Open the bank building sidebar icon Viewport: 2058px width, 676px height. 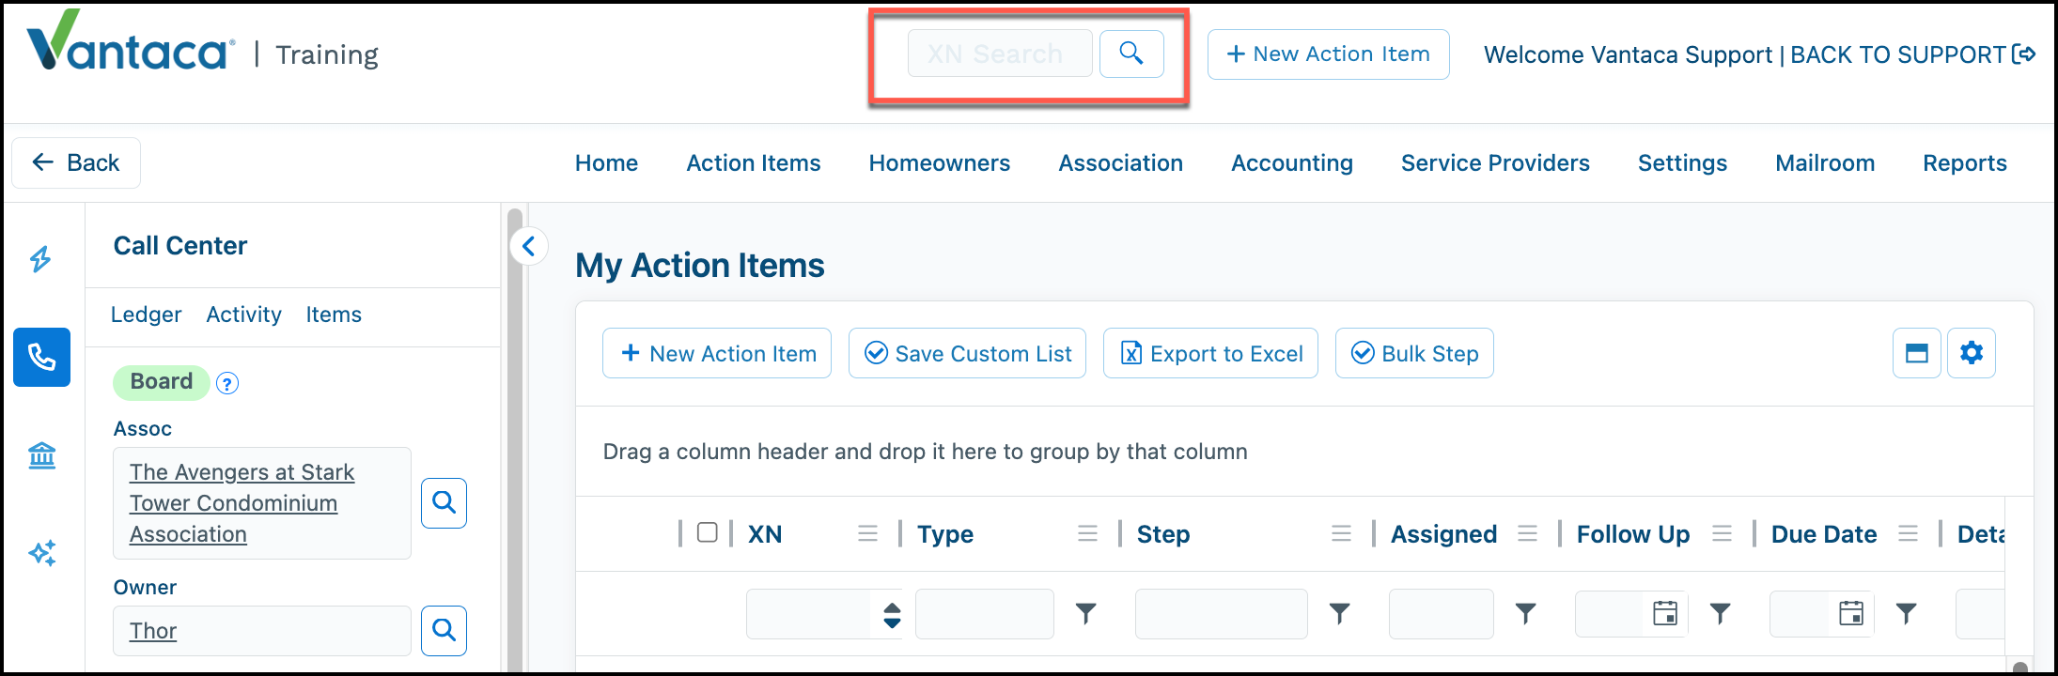(42, 455)
